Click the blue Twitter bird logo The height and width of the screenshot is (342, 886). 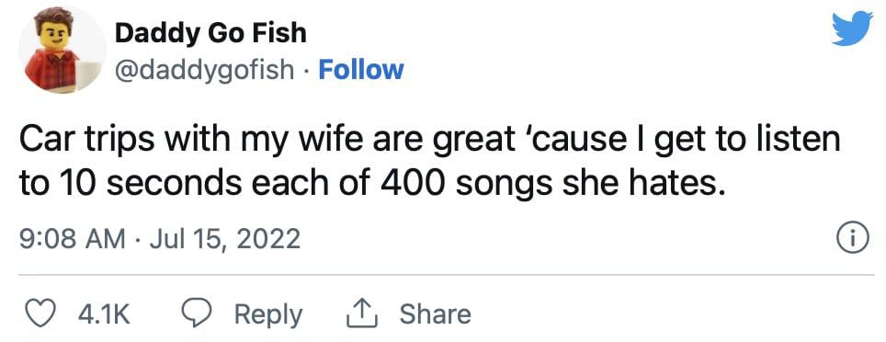pos(853,28)
